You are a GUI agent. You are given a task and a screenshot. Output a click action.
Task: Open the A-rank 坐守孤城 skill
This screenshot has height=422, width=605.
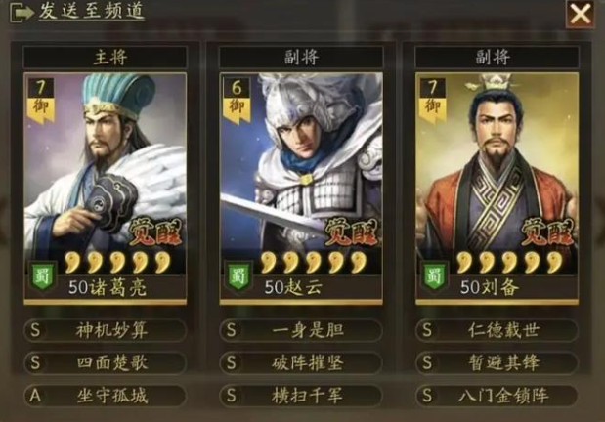[x=106, y=396]
